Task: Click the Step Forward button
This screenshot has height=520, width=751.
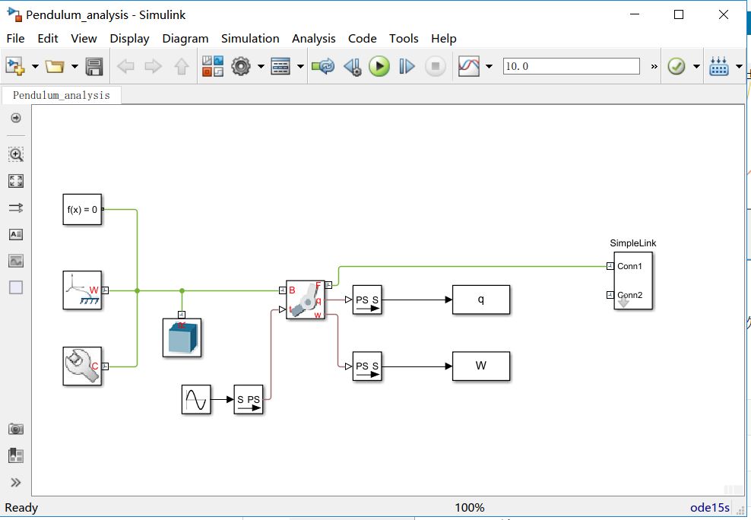Action: pyautogui.click(x=407, y=67)
